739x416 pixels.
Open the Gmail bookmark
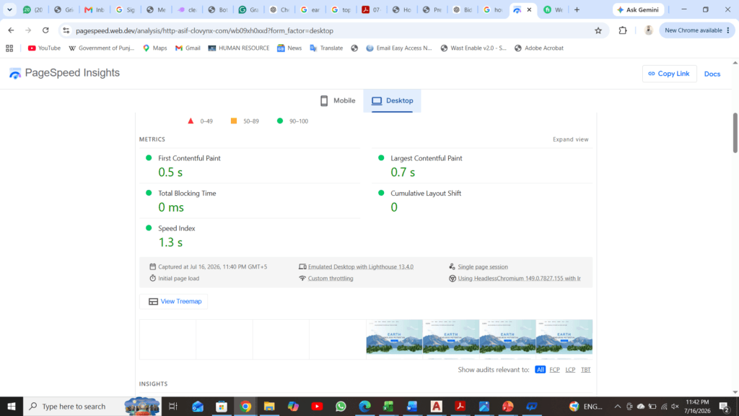188,48
